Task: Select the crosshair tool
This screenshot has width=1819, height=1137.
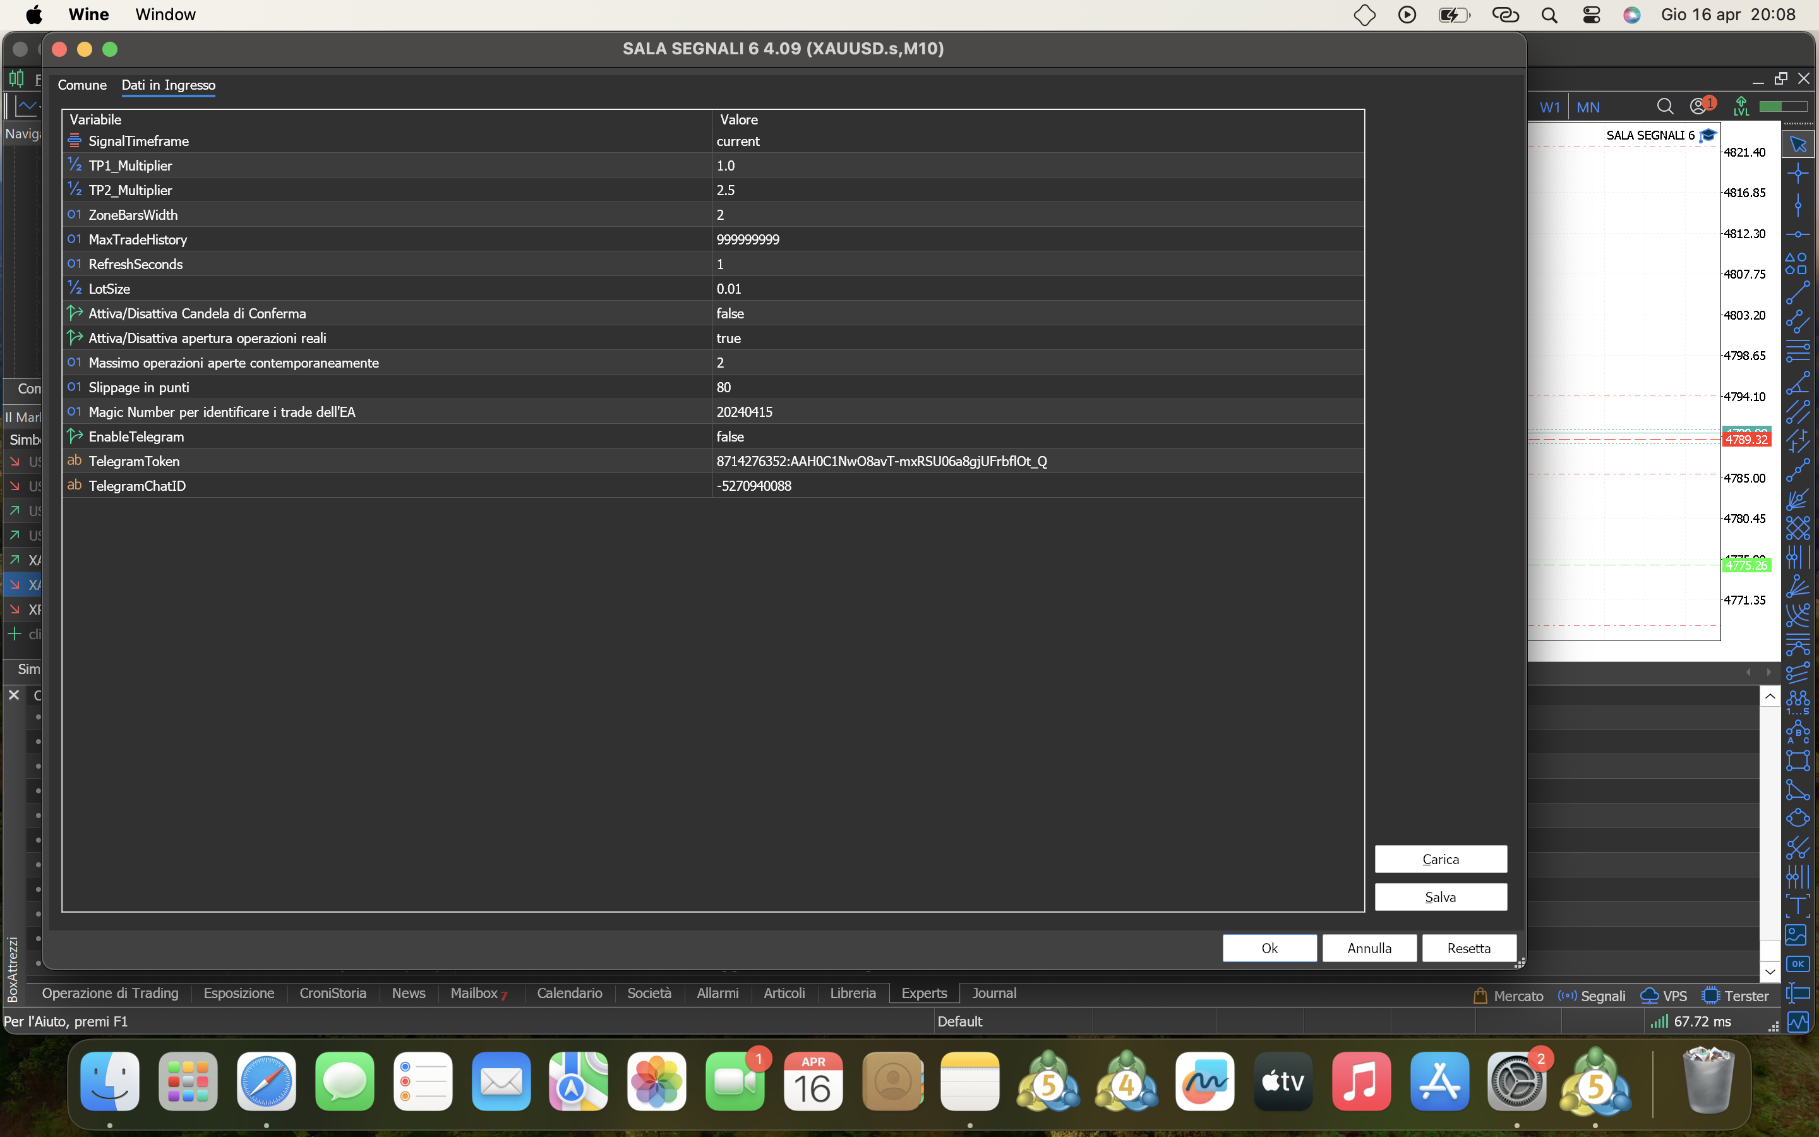Action: coord(1797,174)
